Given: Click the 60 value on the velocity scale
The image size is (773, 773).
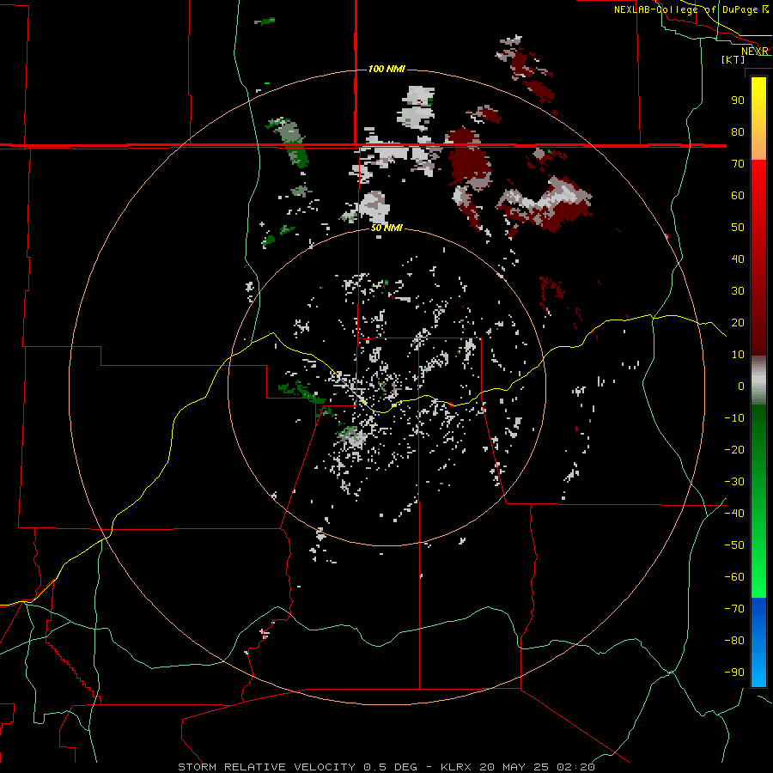Looking at the screenshot, I should point(738,196).
